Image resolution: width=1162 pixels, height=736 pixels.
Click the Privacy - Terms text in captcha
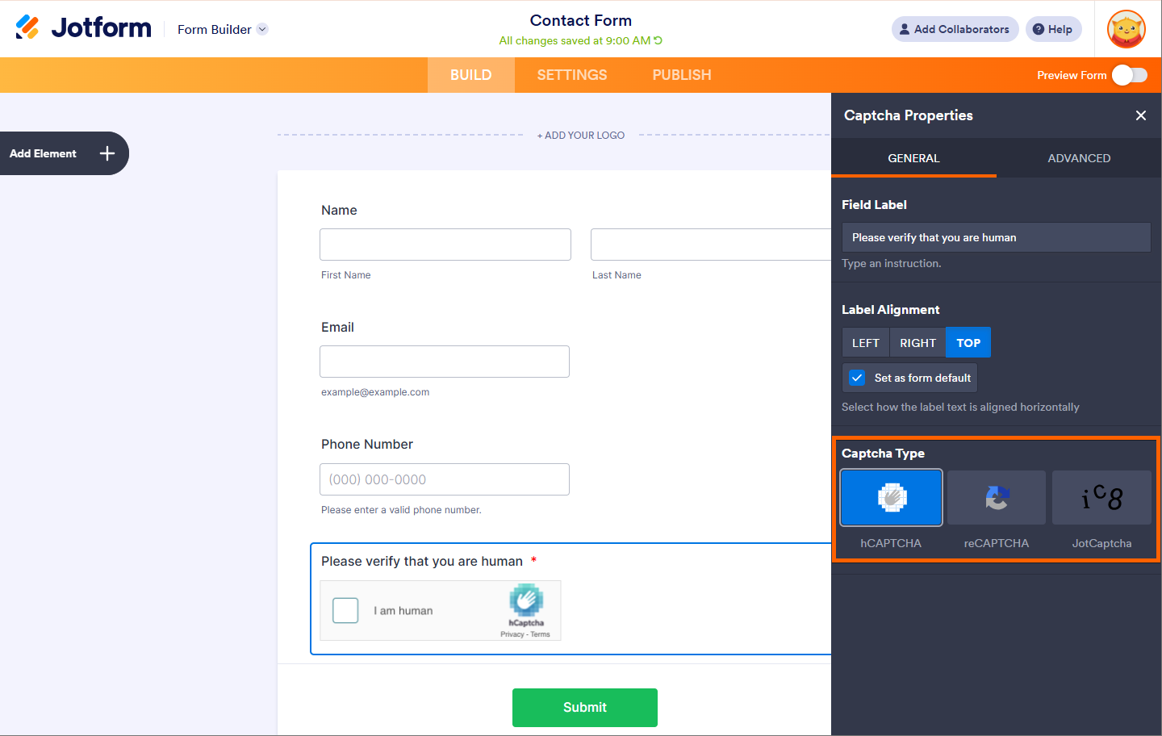coord(525,634)
